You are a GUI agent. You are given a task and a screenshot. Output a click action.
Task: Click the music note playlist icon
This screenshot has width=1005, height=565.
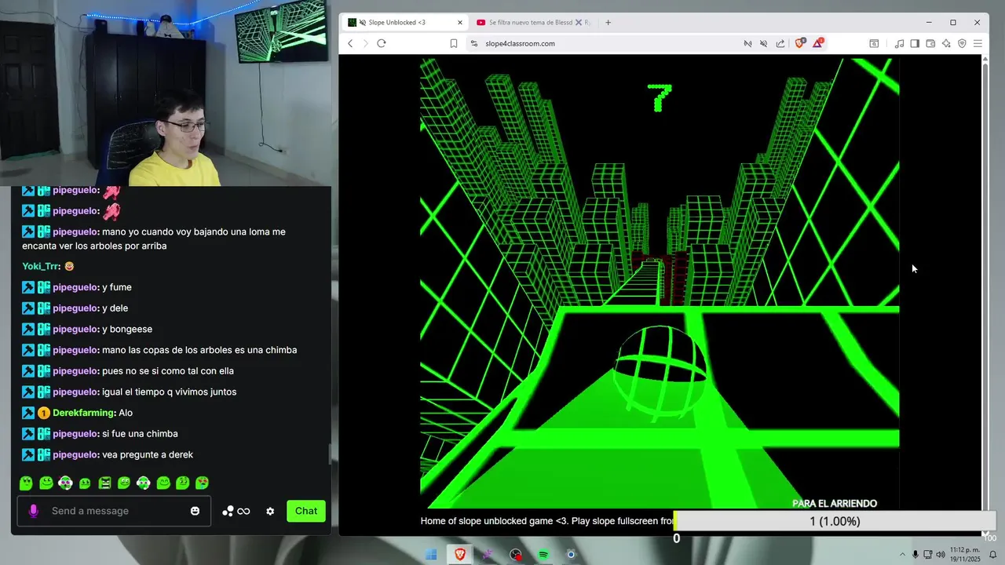pyautogui.click(x=899, y=43)
